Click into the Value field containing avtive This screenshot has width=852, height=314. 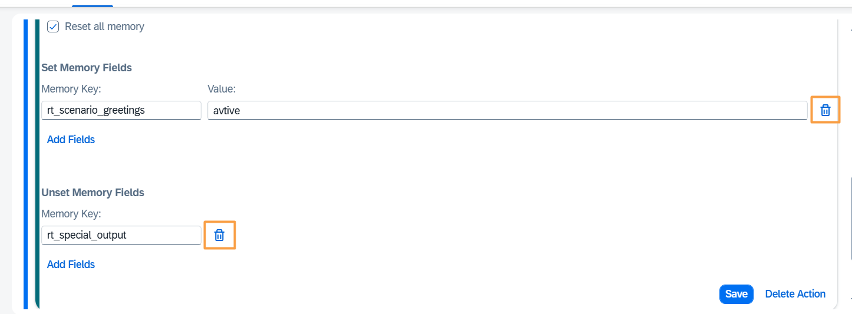tap(507, 110)
